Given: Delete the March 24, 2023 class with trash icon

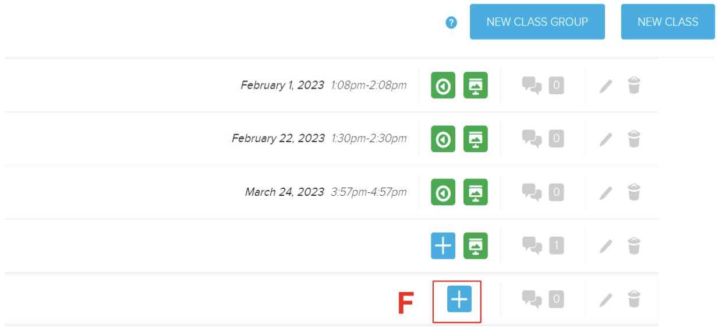Looking at the screenshot, I should tap(634, 192).
